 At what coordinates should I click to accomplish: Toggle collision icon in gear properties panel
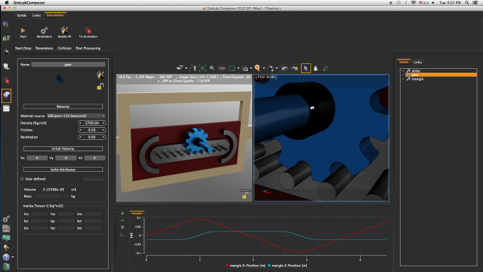tap(100, 75)
